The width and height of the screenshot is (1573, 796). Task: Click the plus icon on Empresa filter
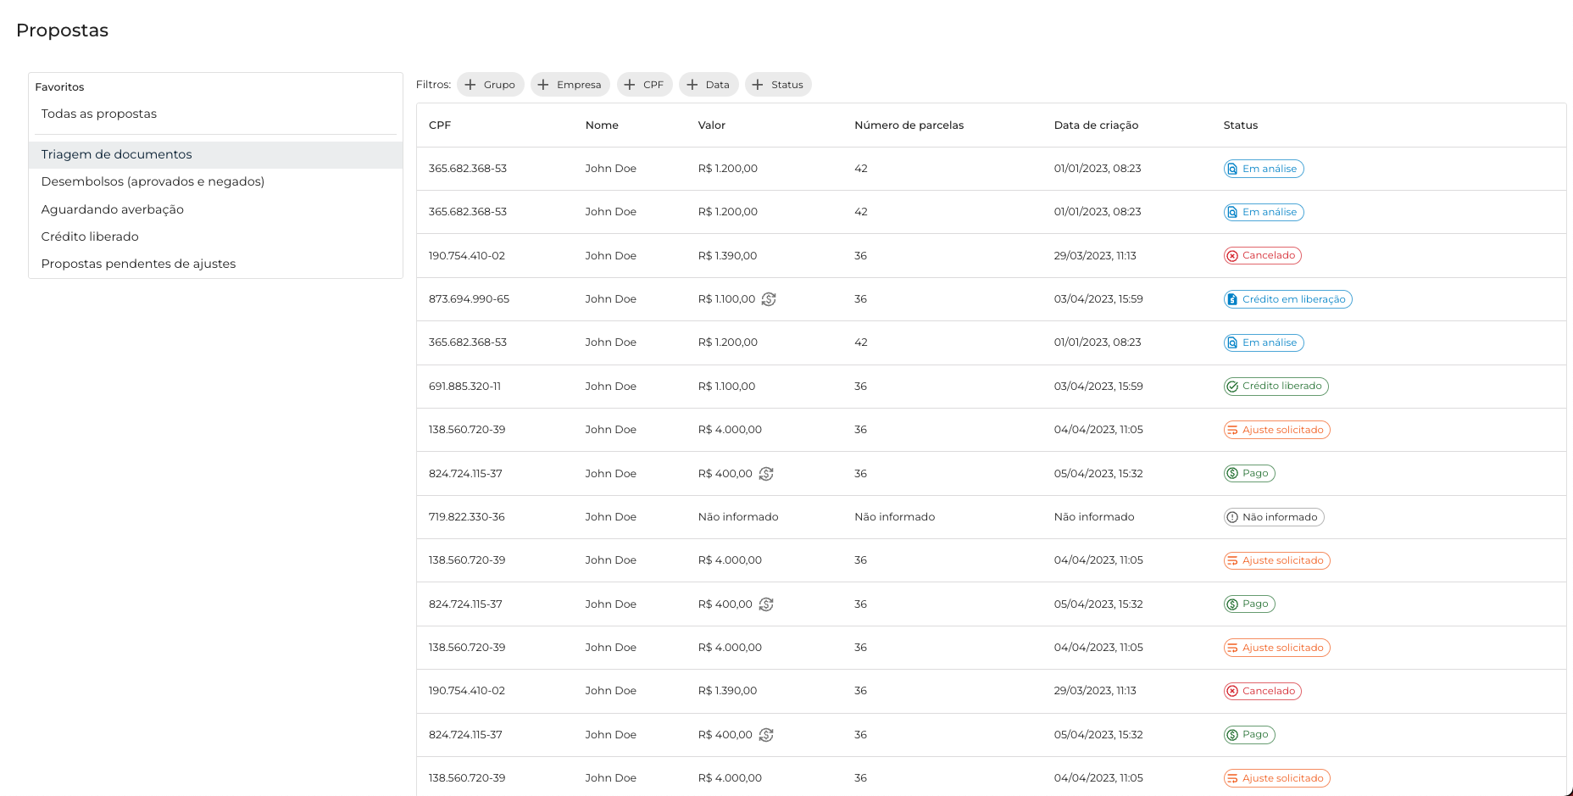[x=543, y=85]
